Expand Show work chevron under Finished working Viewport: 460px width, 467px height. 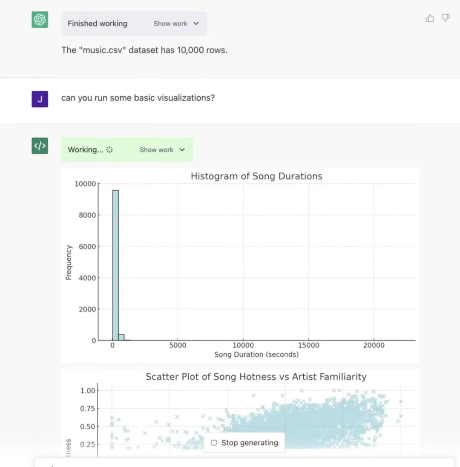tap(196, 23)
